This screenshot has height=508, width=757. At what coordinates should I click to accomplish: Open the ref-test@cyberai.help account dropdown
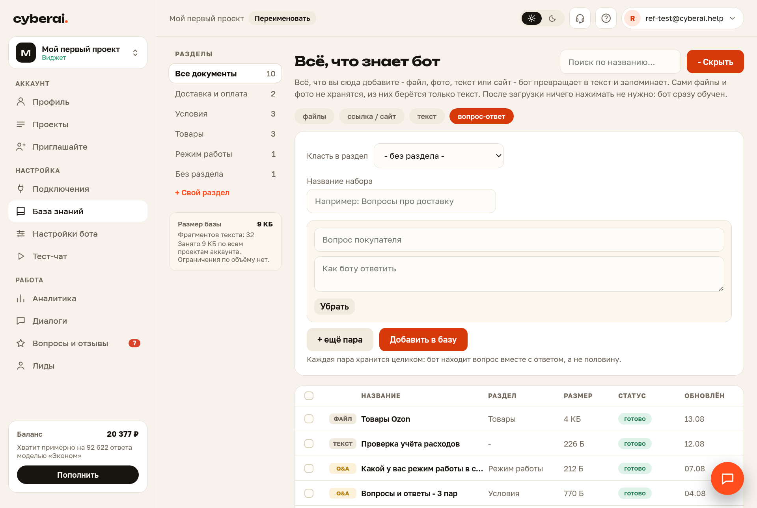pos(683,19)
